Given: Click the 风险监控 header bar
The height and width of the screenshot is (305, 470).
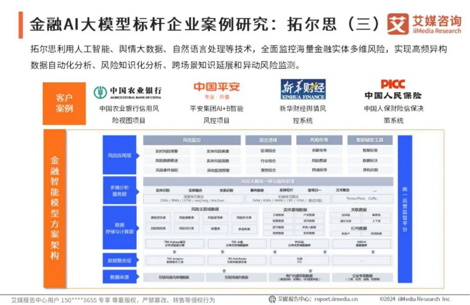Looking at the screenshot, I should pyautogui.click(x=192, y=140).
